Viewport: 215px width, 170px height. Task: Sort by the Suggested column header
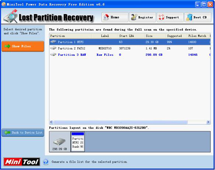[177, 36]
